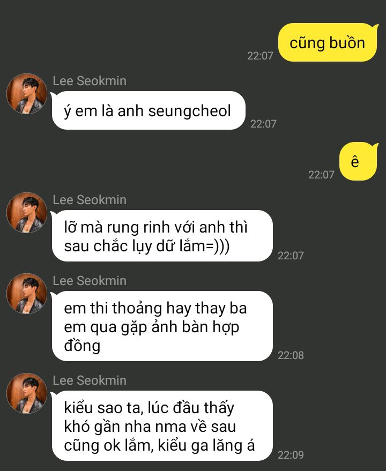This screenshot has width=386, height=471.
Task: Tap avatar beside "ý em là anh seungcheol"
Action: (x=27, y=94)
